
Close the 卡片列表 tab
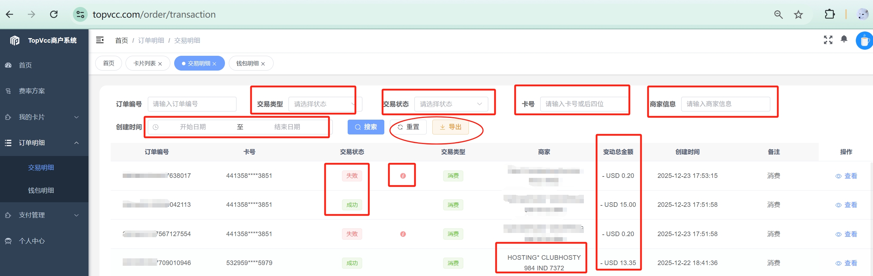coord(160,64)
